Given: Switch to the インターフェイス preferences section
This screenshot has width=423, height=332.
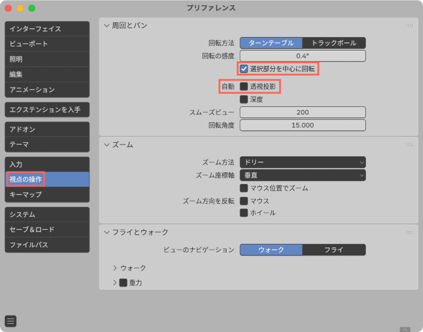Looking at the screenshot, I should point(47,29).
